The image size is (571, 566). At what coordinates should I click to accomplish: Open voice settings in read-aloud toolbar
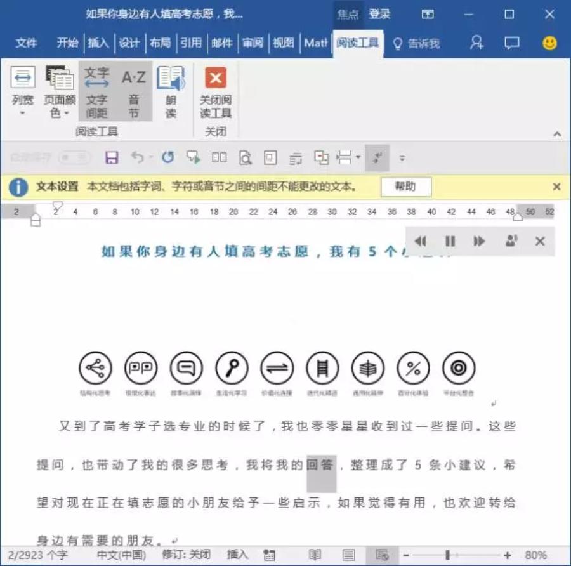tap(511, 241)
